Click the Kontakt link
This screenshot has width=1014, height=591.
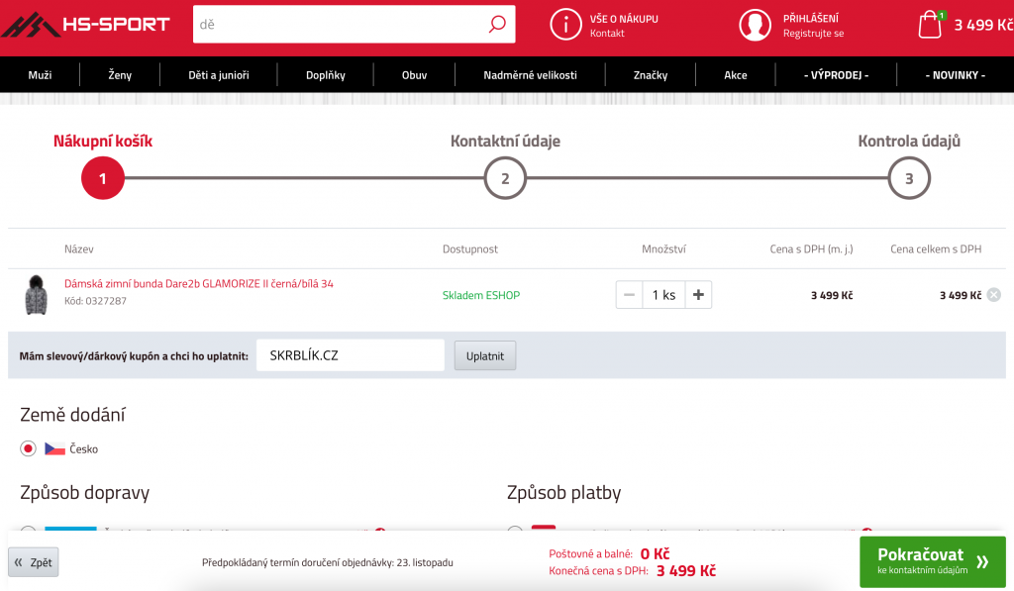(607, 33)
